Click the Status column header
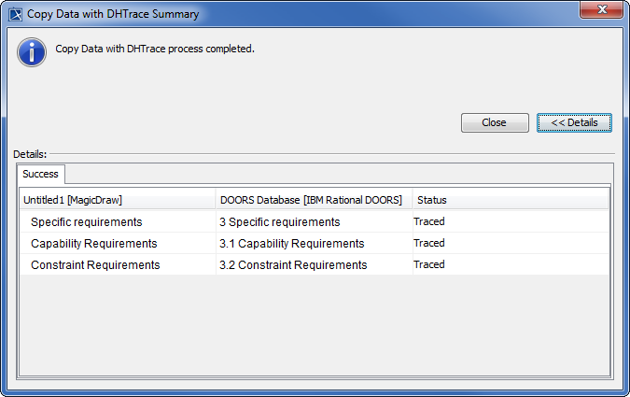 pyautogui.click(x=432, y=200)
